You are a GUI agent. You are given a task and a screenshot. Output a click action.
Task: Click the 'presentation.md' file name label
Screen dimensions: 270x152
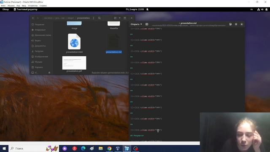pos(113,52)
